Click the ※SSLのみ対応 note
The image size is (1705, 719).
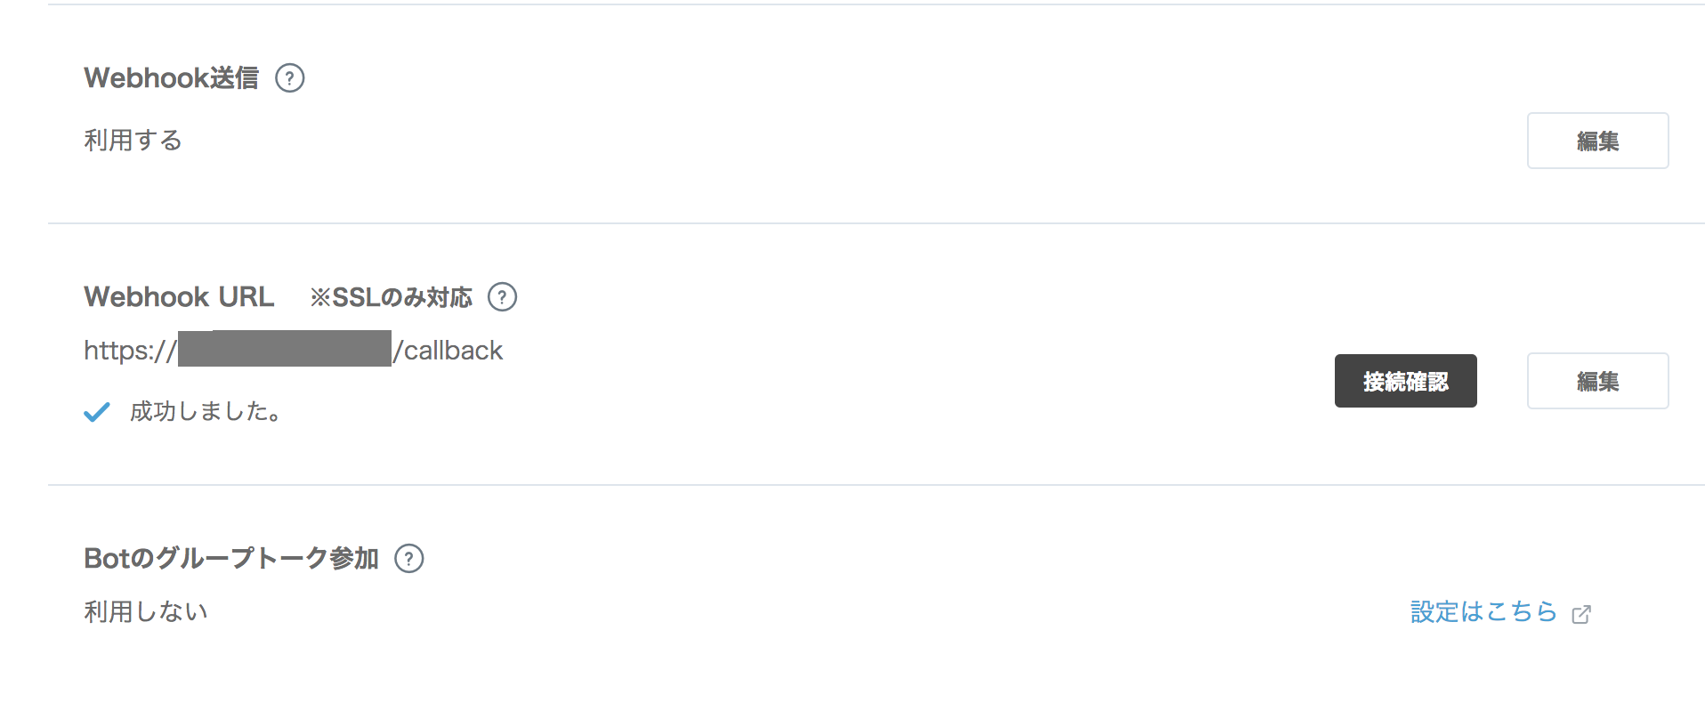pos(391,297)
